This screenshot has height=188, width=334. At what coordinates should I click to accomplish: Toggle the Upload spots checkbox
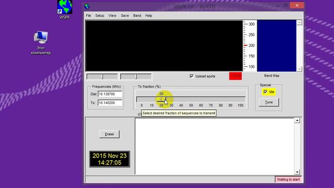tap(192, 76)
